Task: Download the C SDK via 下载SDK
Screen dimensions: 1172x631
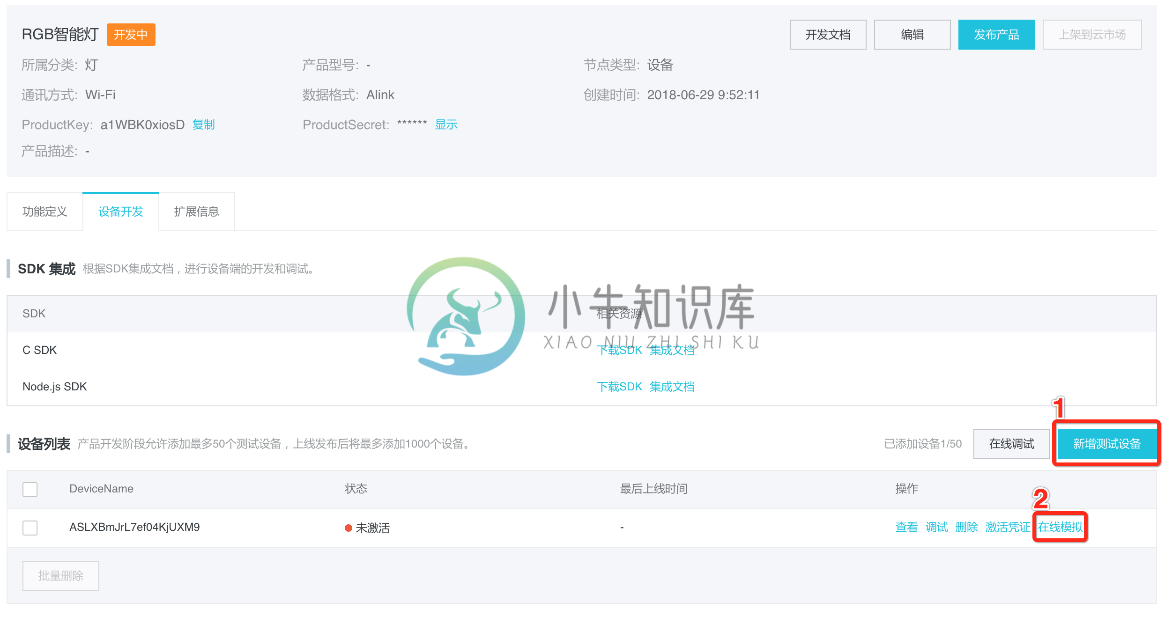Action: pyautogui.click(x=619, y=350)
